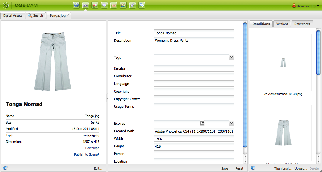The image size is (322, 172).
Task: Click the CQ5 cube logo
Action: [x=5, y=5]
